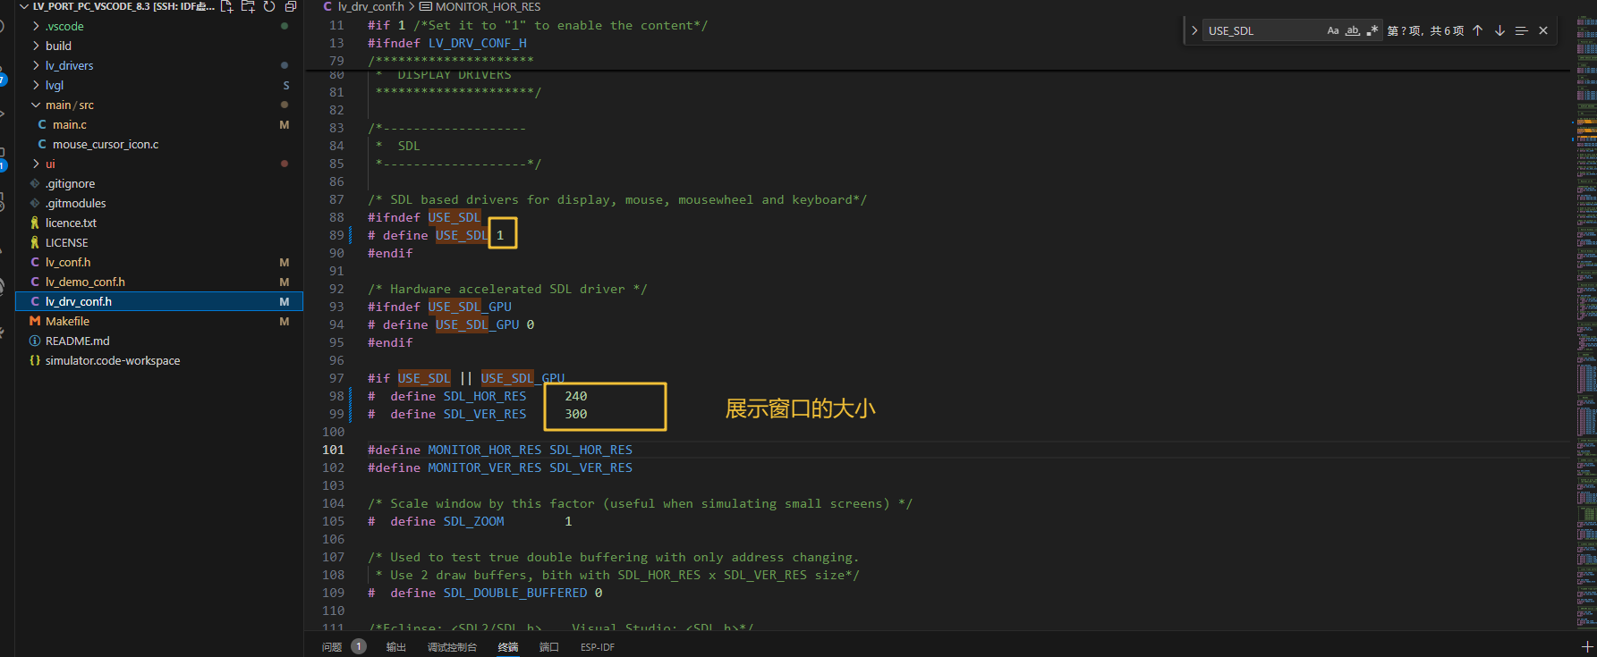1597x657 pixels.
Task: Open README.md file
Action: (x=159, y=341)
